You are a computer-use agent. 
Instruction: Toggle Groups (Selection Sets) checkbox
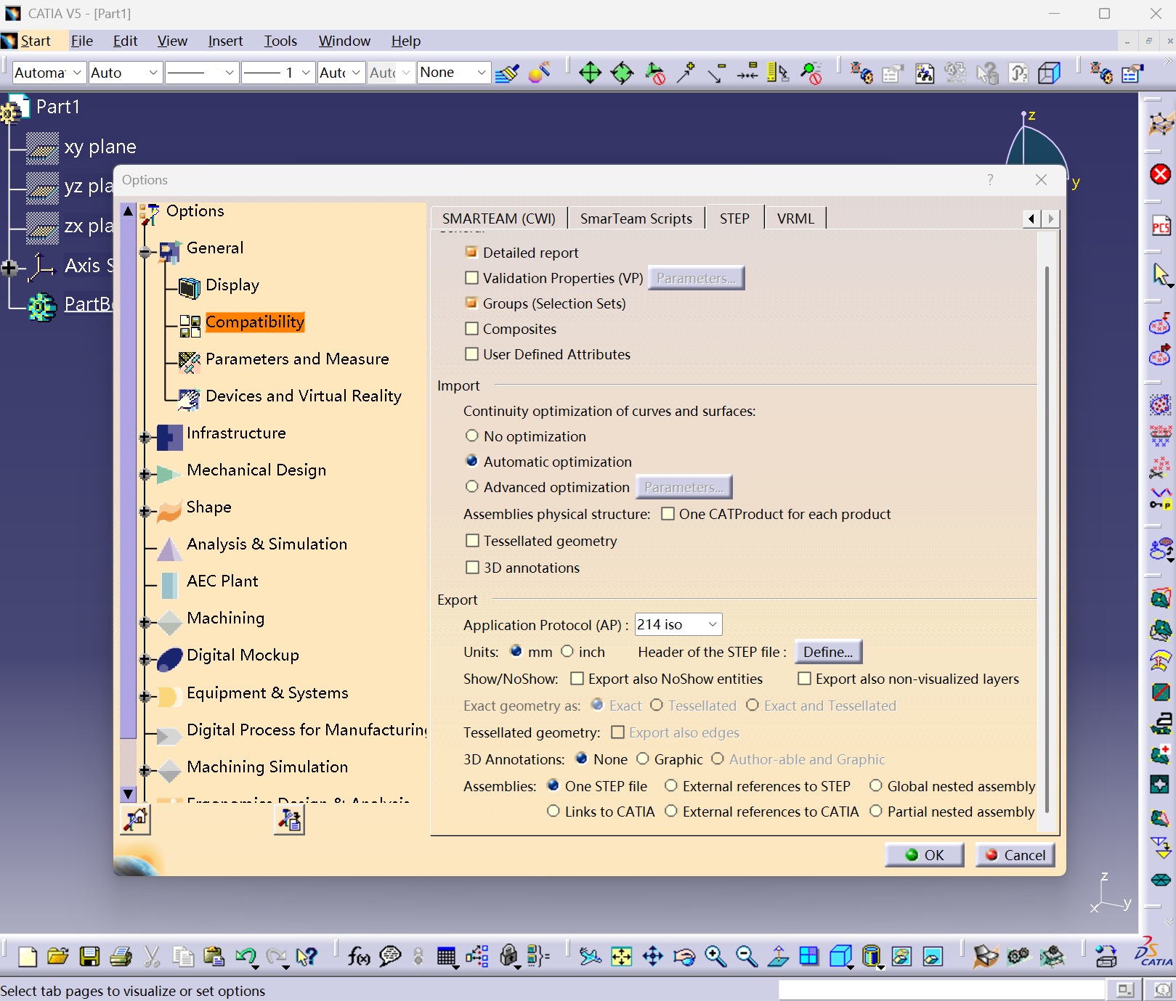point(471,303)
